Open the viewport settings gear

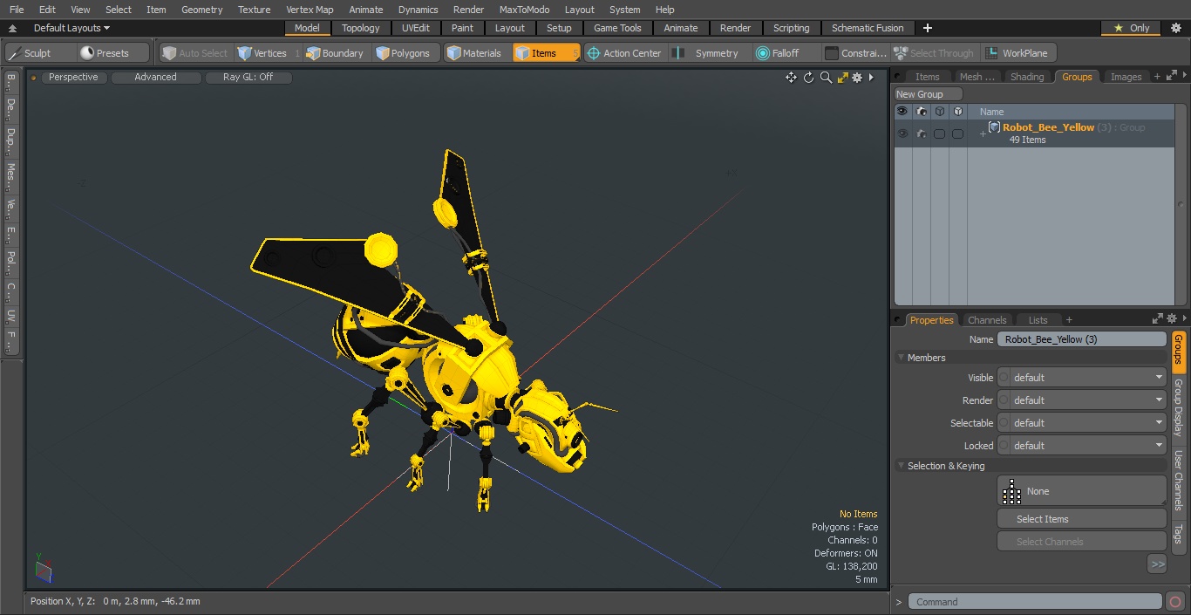pos(857,78)
